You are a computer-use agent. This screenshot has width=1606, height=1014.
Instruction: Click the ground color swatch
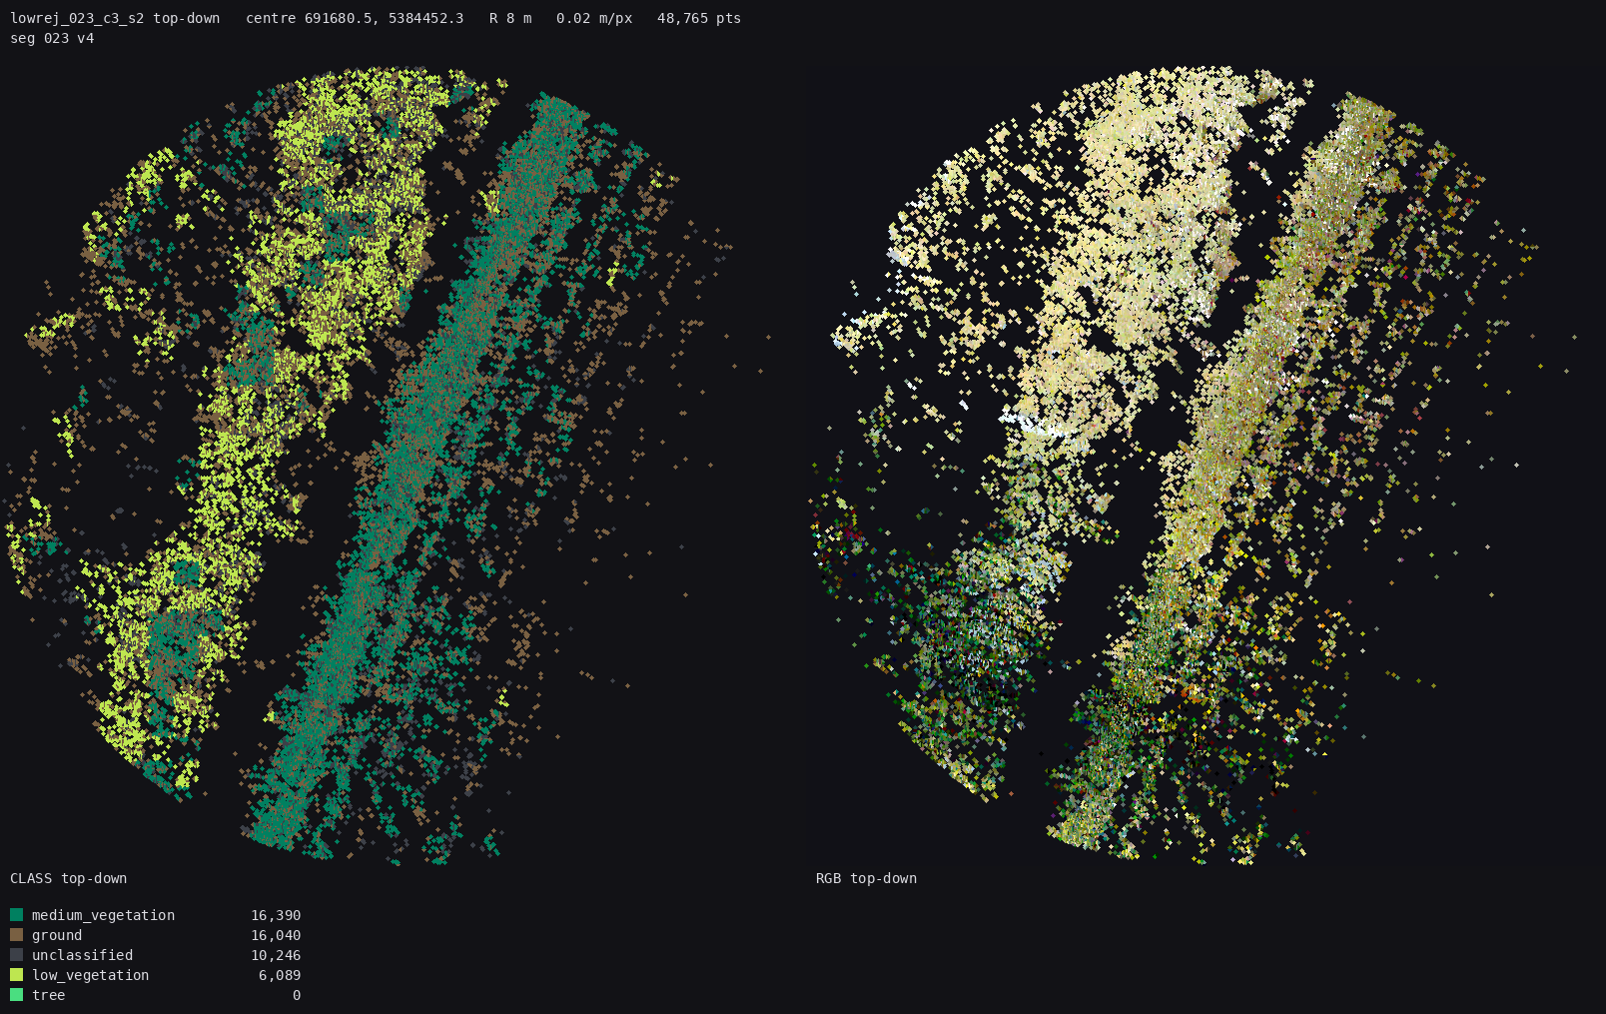click(x=16, y=935)
